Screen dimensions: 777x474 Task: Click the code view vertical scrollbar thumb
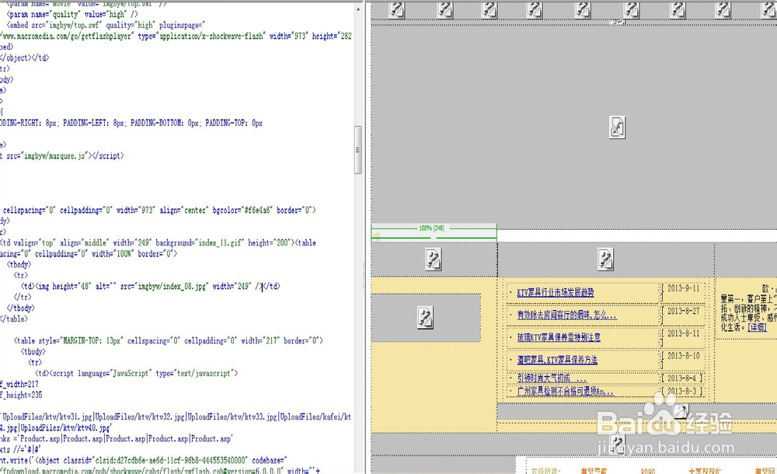point(358,150)
